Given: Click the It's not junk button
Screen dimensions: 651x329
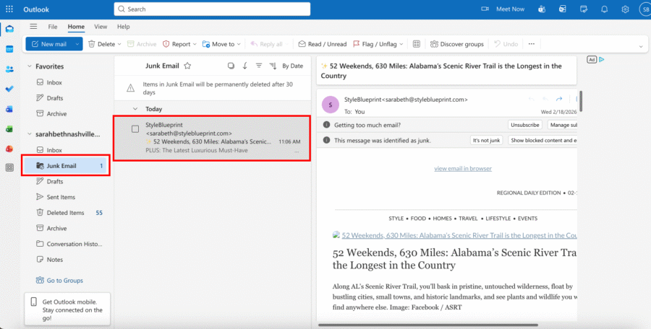Looking at the screenshot, I should tap(486, 141).
